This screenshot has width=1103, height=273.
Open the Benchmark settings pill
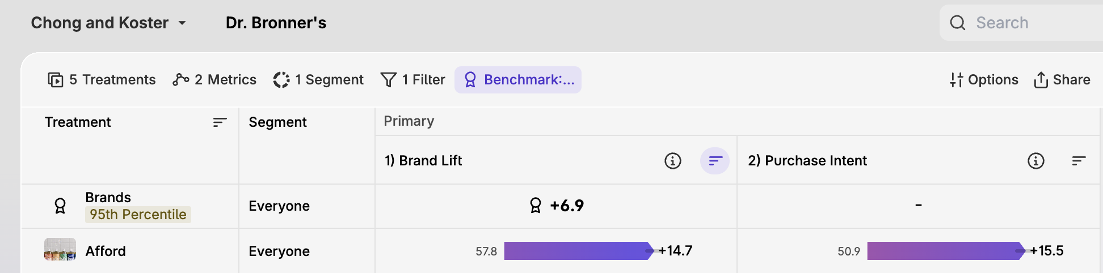click(518, 80)
